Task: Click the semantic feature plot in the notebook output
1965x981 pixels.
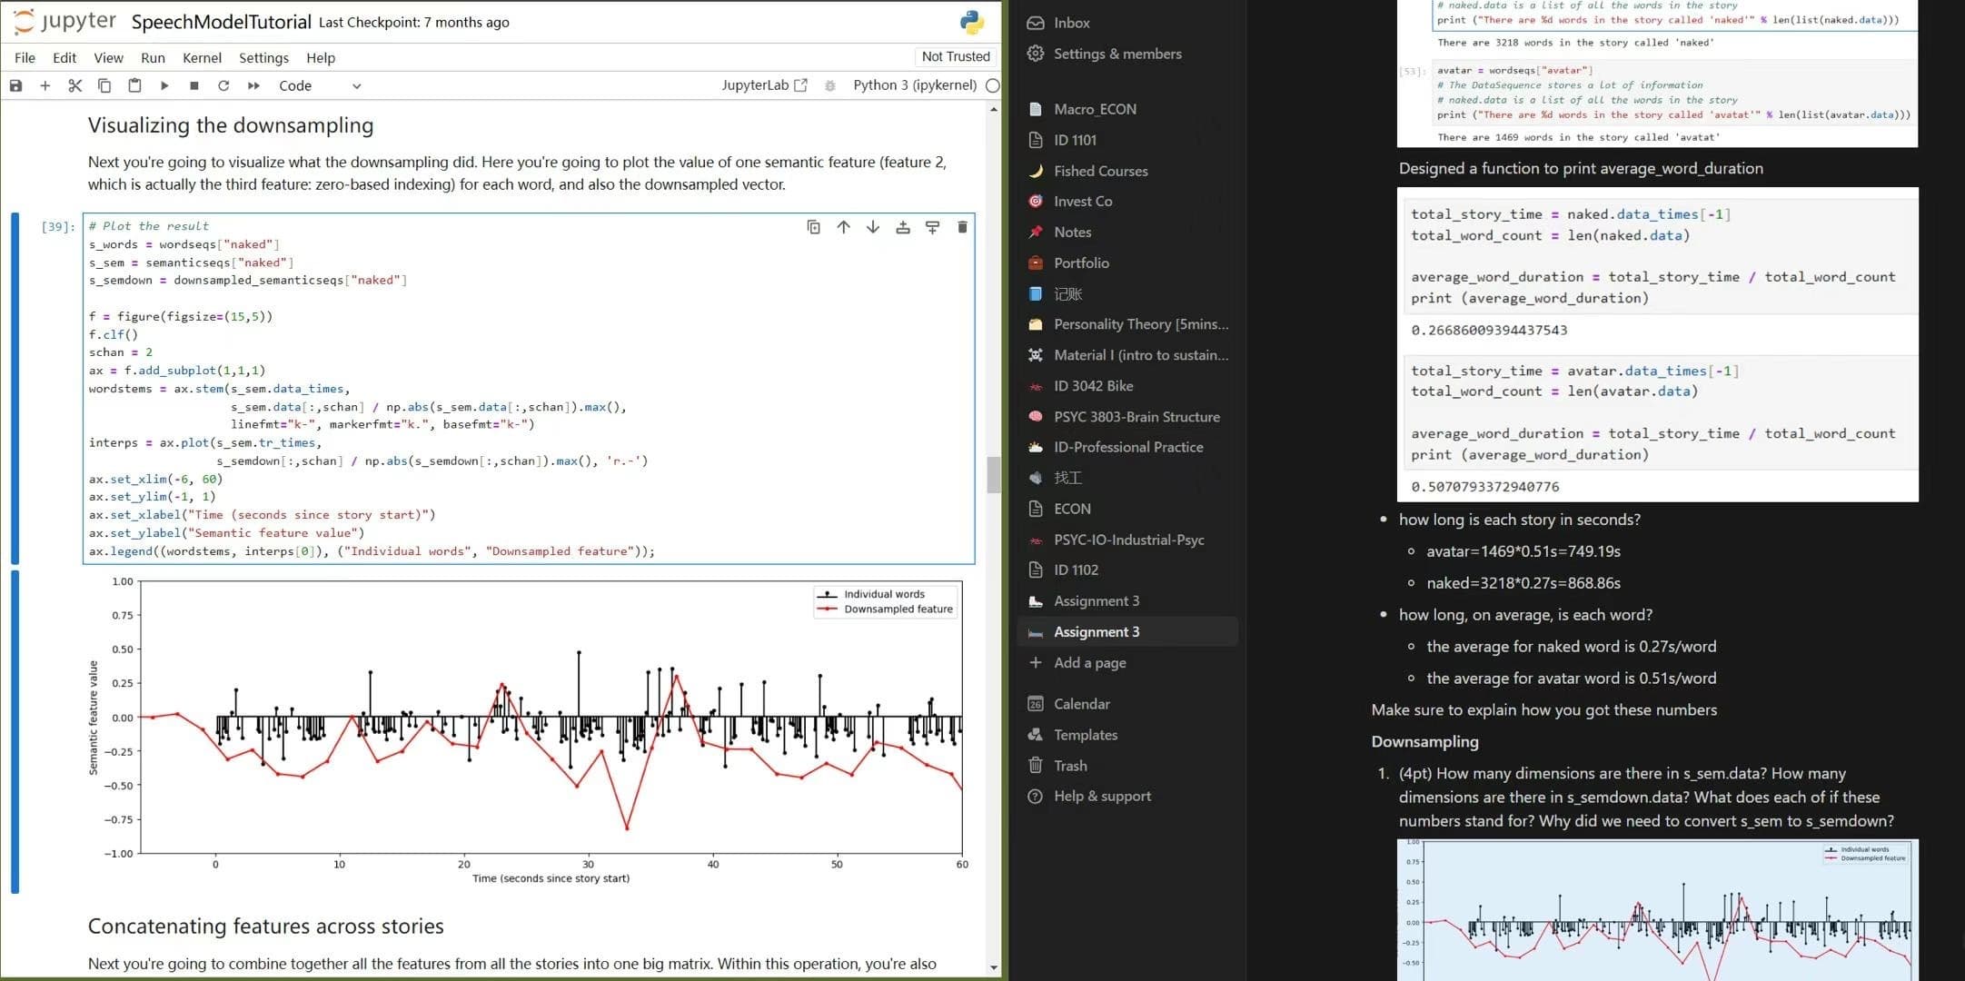Action: [x=527, y=731]
